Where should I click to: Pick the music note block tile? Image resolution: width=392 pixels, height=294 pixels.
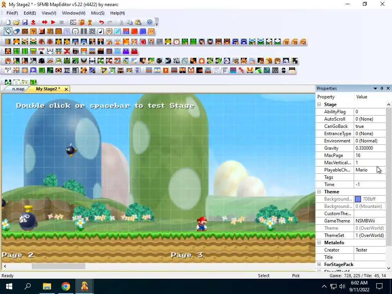[101, 31]
